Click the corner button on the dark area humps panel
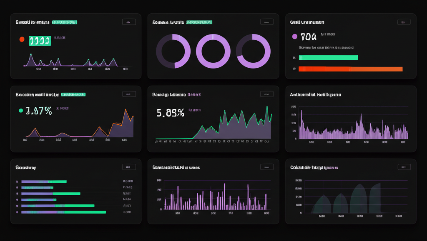The width and height of the screenshot is (427, 241). point(404,167)
